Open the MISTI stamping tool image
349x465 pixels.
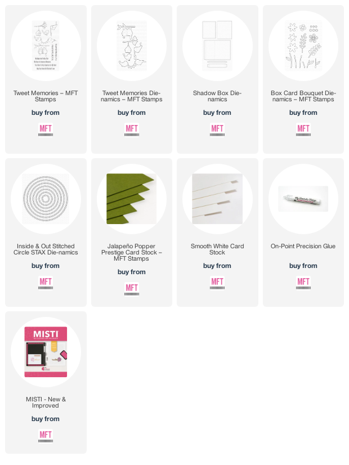(46, 352)
